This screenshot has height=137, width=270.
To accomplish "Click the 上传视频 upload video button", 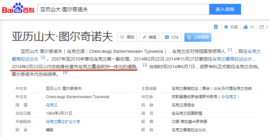I will [x=198, y=37].
